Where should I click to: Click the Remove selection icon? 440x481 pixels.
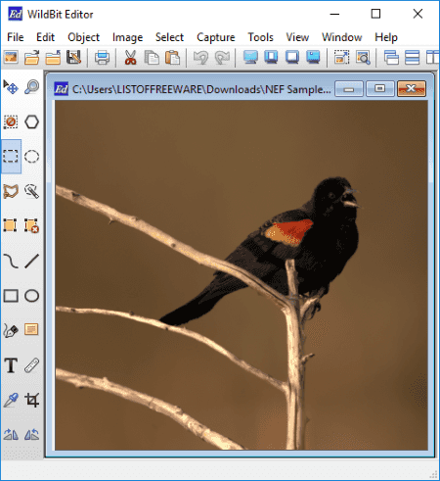click(x=32, y=225)
